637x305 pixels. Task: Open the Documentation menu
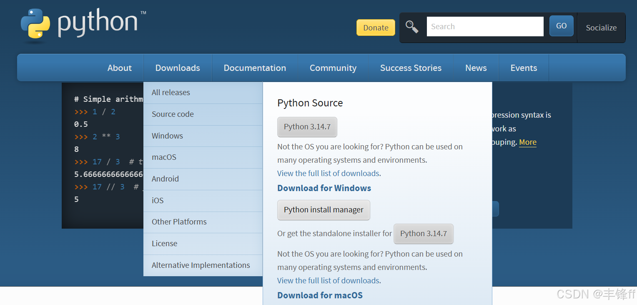coord(255,68)
